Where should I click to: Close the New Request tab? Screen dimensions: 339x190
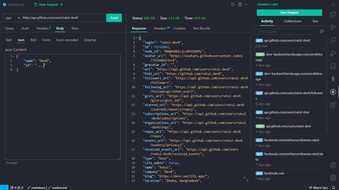[x=61, y=5]
